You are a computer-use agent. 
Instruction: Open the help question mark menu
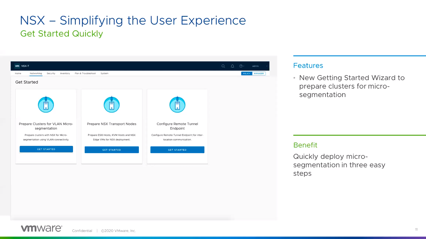pos(241,66)
